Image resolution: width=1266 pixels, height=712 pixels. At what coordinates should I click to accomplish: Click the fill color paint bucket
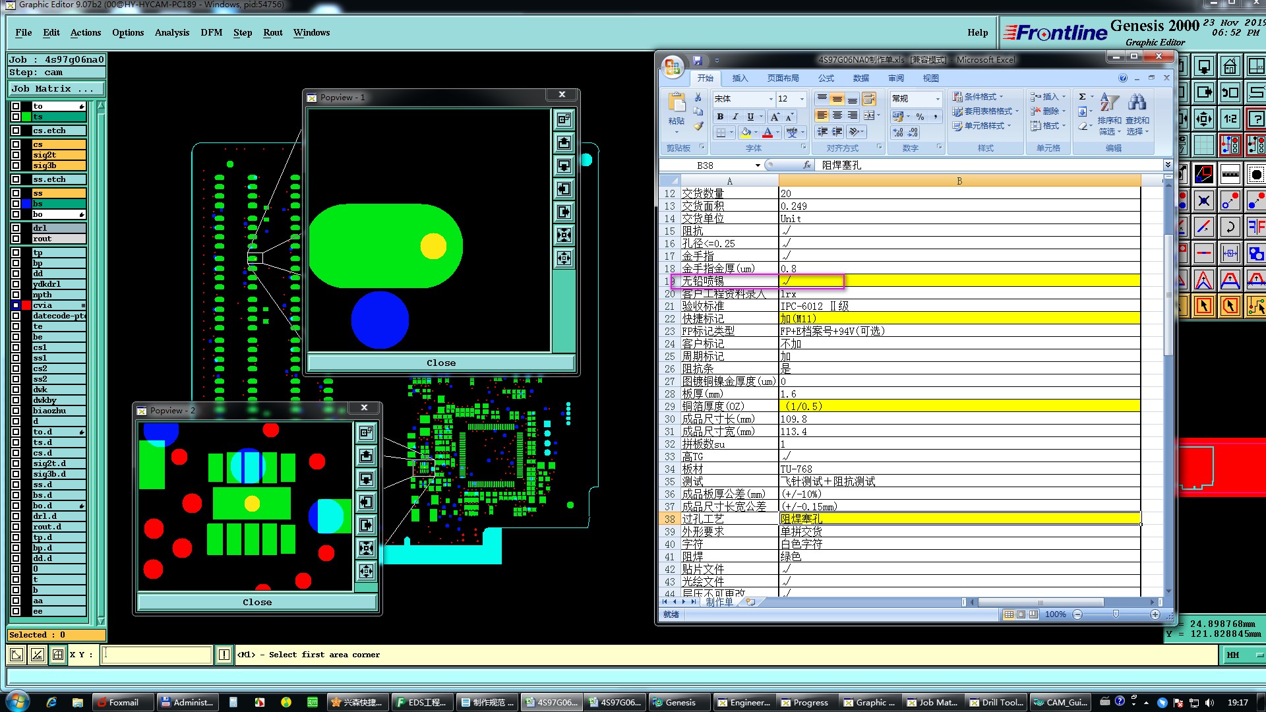[745, 133]
